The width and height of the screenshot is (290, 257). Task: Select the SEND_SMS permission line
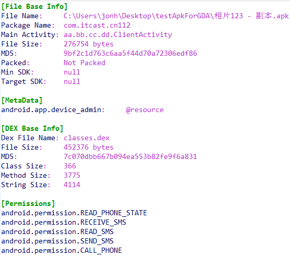(57, 241)
